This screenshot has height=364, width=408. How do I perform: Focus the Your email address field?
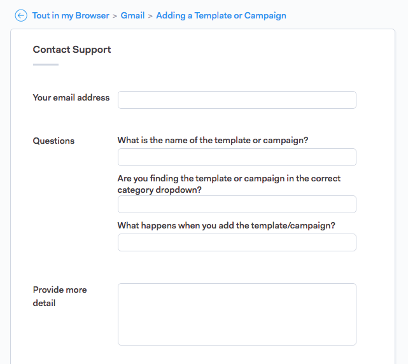click(237, 100)
